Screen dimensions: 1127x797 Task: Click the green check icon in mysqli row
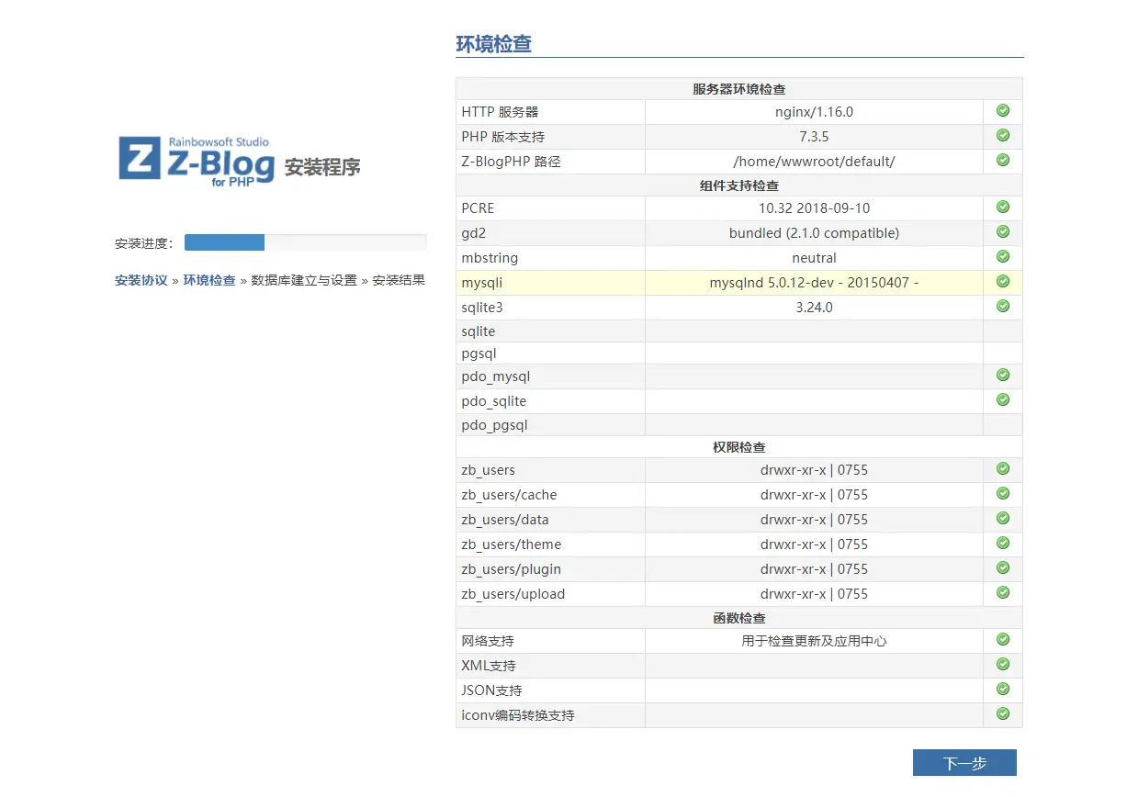(1003, 281)
